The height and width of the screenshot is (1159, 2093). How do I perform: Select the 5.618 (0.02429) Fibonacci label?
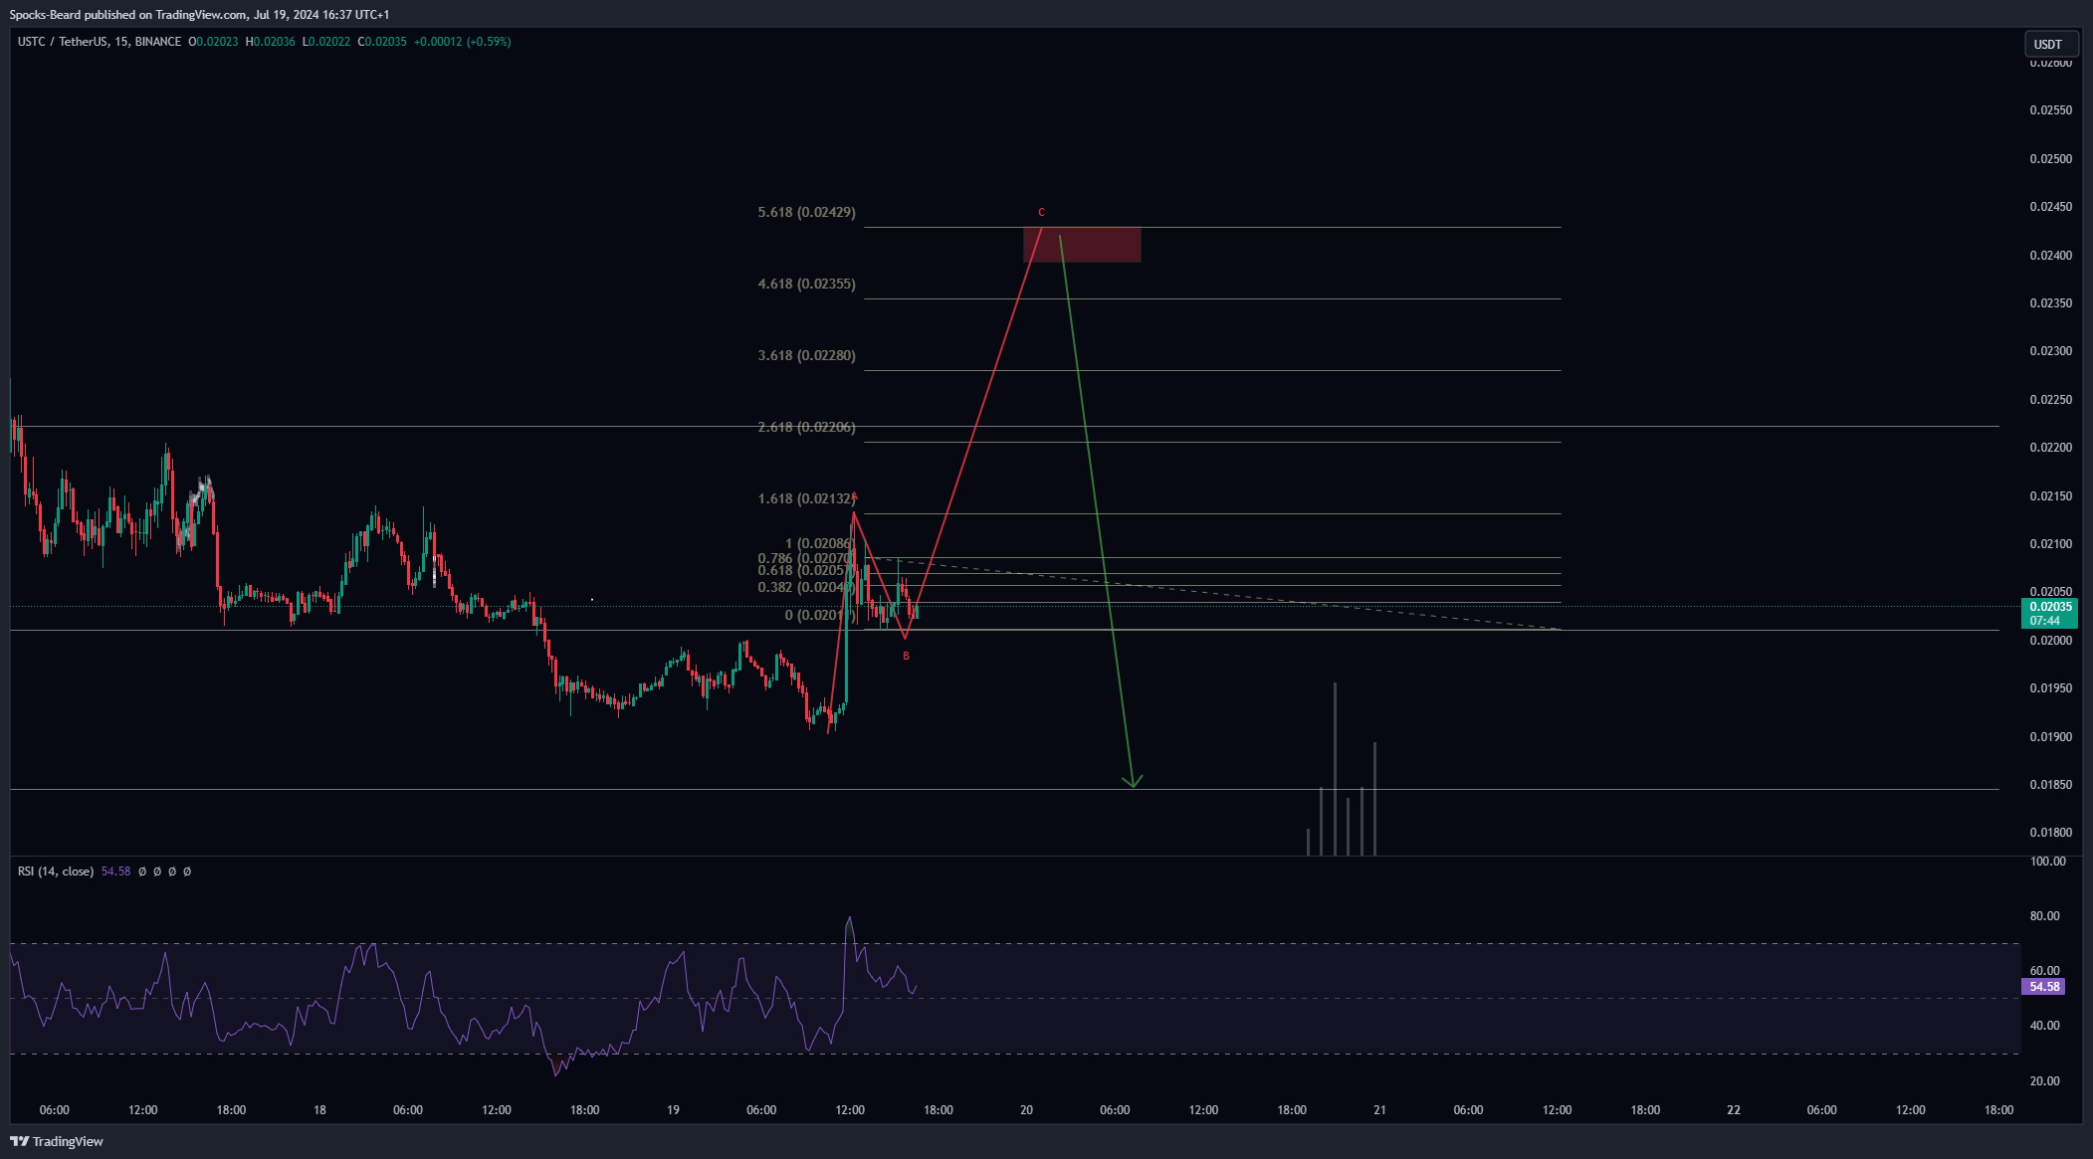click(806, 212)
